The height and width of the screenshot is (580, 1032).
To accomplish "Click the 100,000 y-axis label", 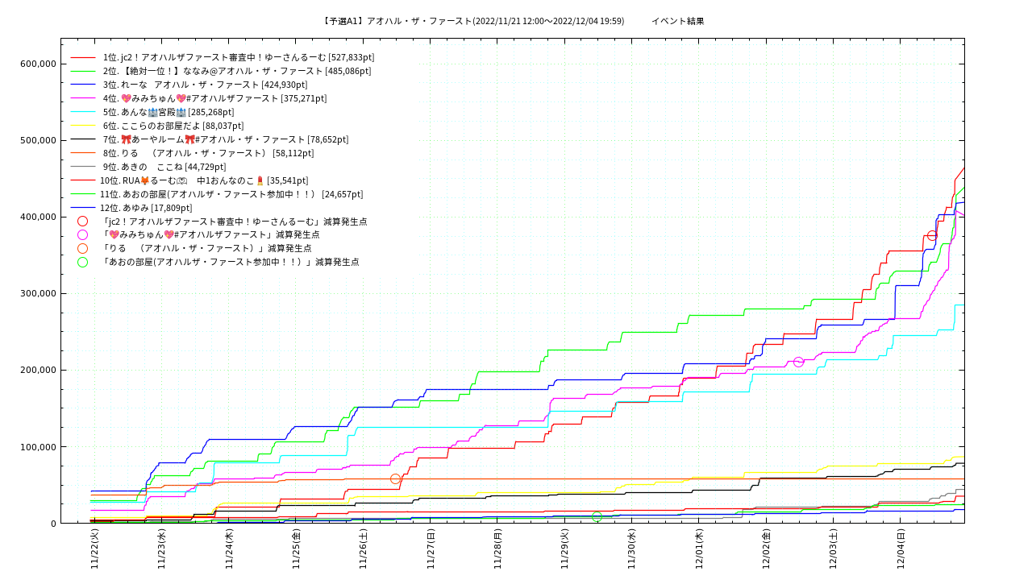I will tap(37, 447).
